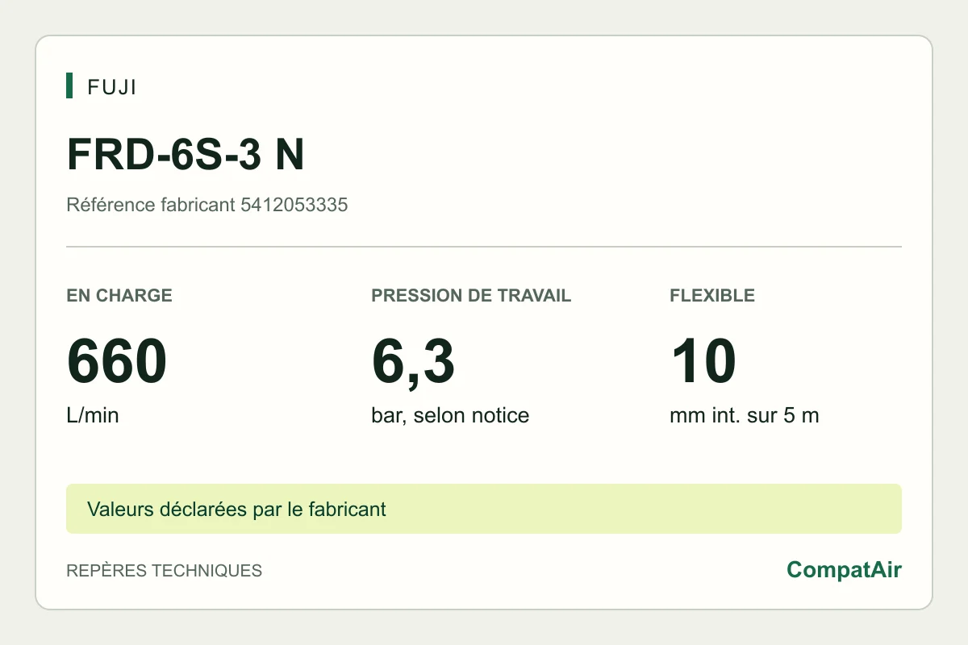Click the FLEXIBLE heading

point(712,295)
